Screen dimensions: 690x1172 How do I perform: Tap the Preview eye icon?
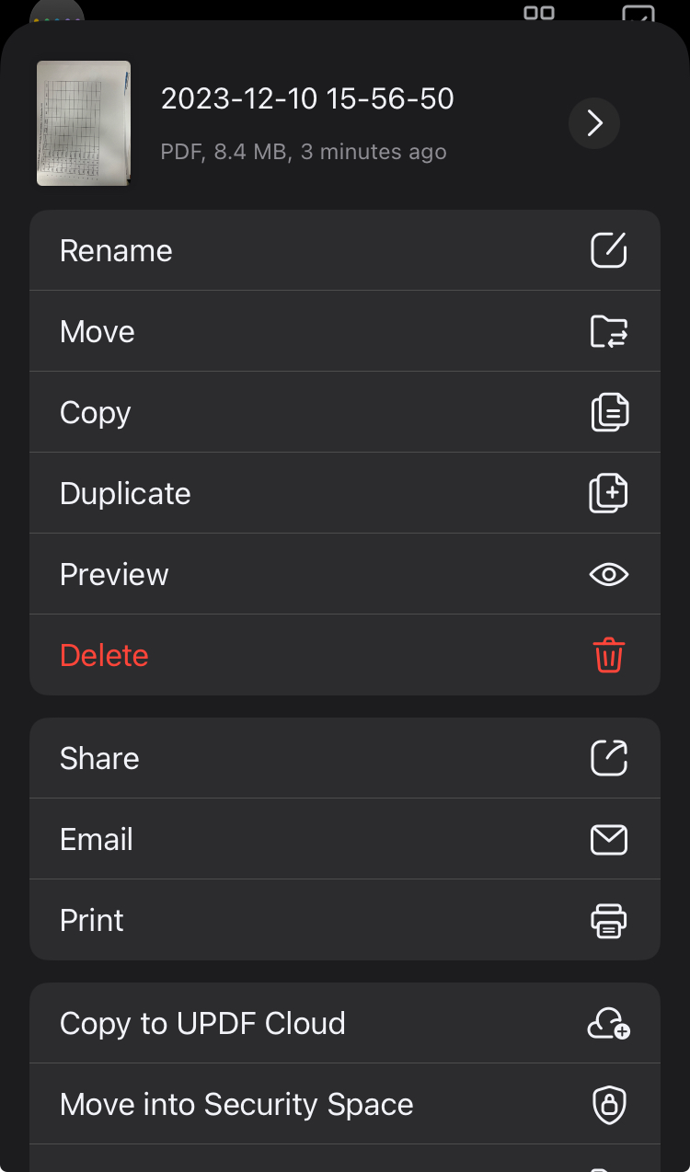[x=608, y=575]
